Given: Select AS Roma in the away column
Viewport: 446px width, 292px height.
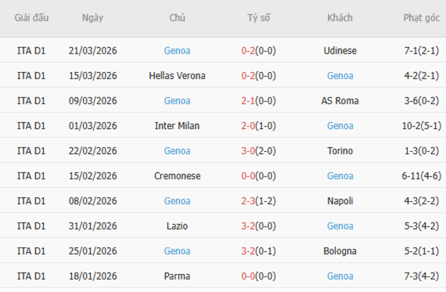Looking at the screenshot, I should pyautogui.click(x=340, y=101).
